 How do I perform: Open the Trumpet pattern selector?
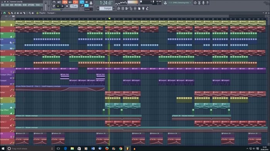point(106,8)
